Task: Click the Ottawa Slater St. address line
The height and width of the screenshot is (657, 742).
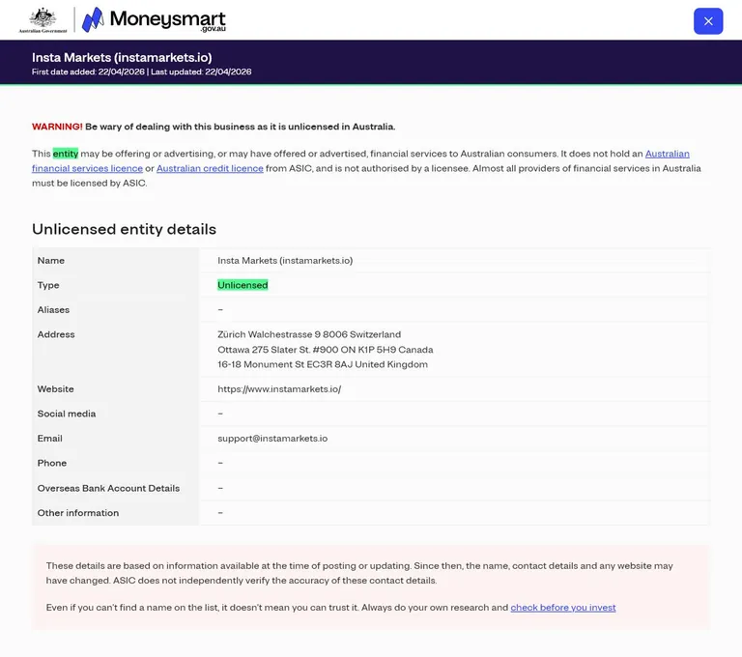Action: pos(325,350)
